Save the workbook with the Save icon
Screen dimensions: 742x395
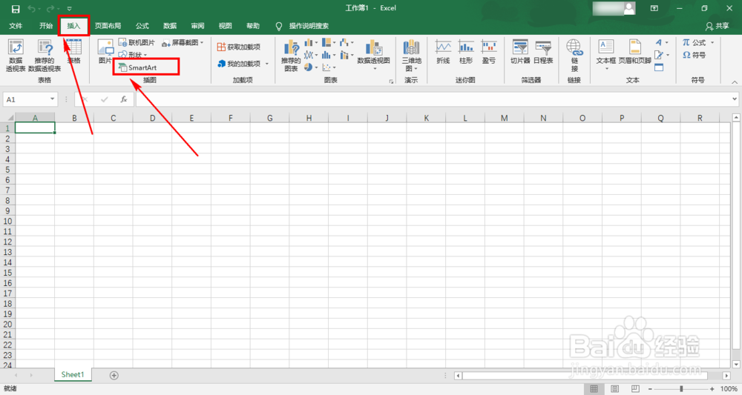coord(16,9)
